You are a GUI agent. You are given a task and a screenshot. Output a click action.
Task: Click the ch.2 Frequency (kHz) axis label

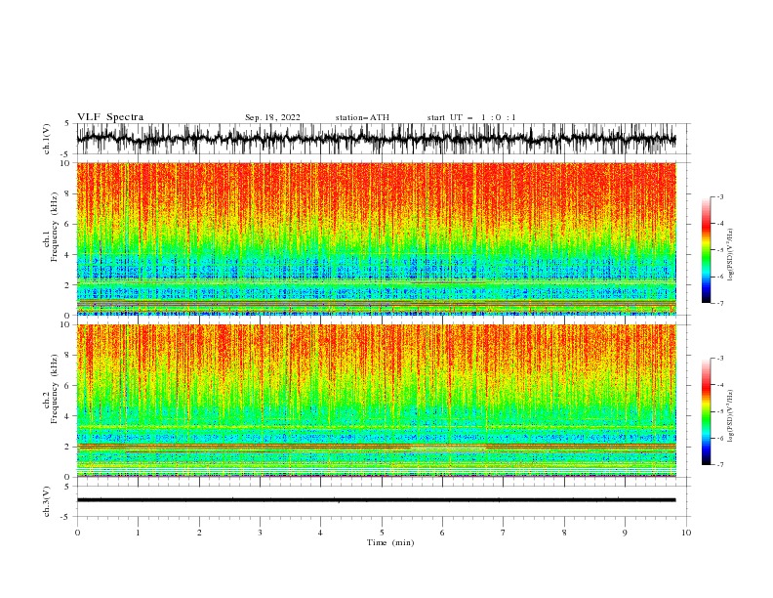51,388
